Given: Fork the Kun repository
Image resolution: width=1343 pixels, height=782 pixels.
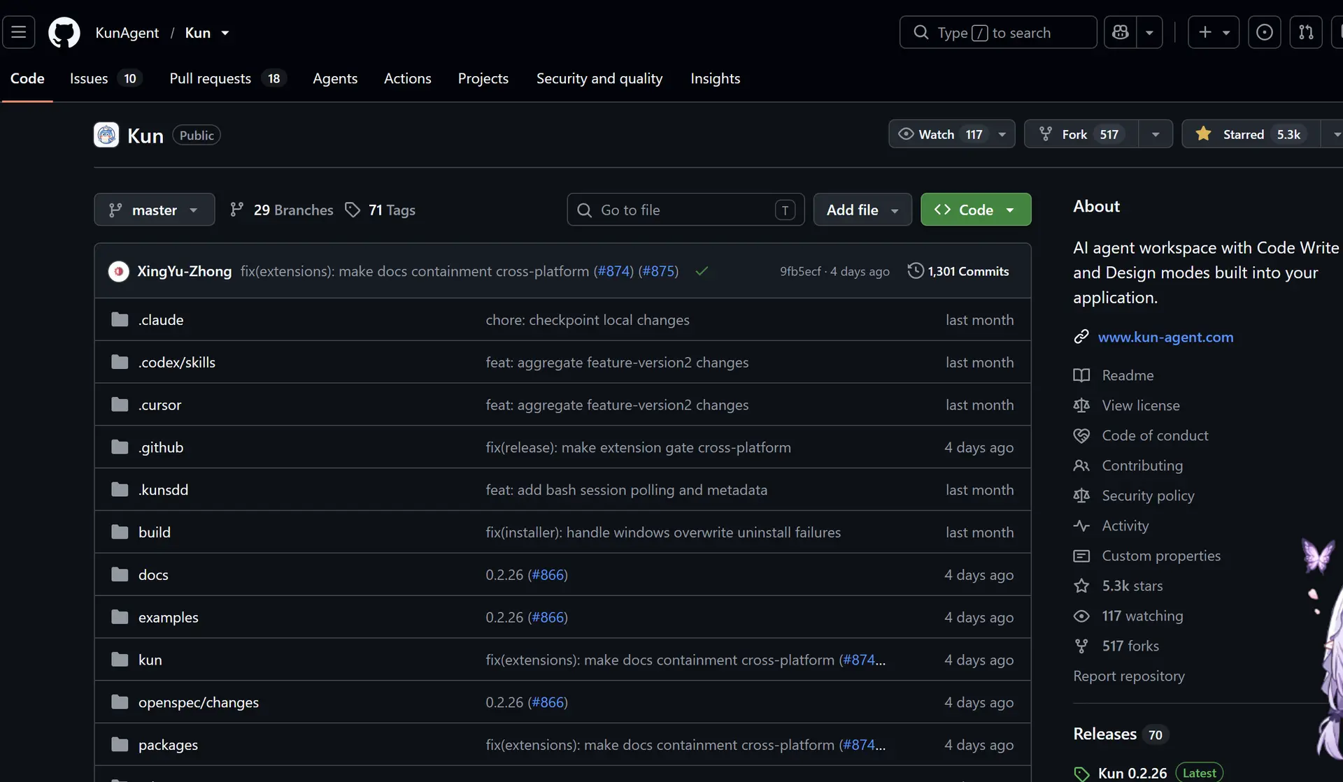Looking at the screenshot, I should tap(1081, 134).
